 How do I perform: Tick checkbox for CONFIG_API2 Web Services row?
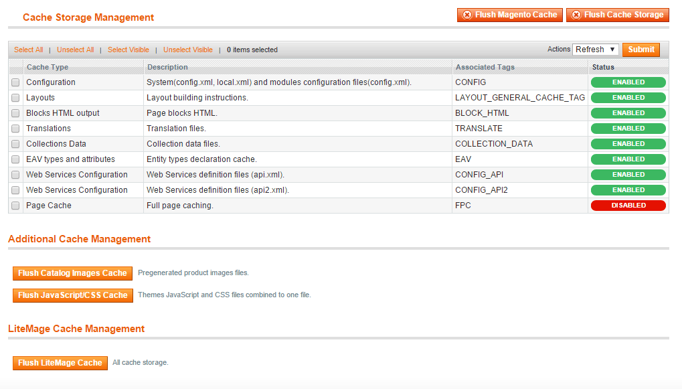coord(15,190)
